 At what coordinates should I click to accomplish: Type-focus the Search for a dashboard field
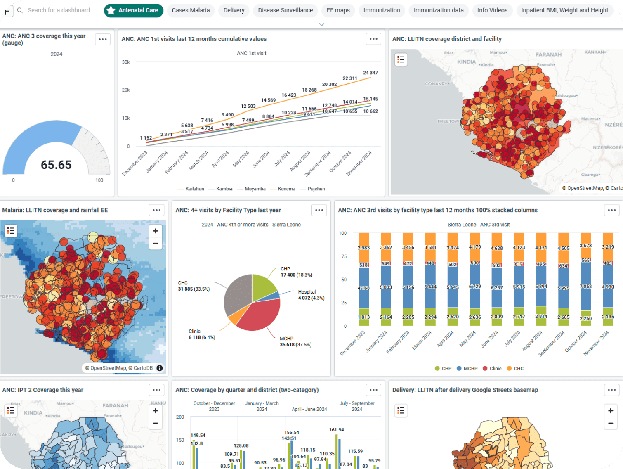(59, 10)
